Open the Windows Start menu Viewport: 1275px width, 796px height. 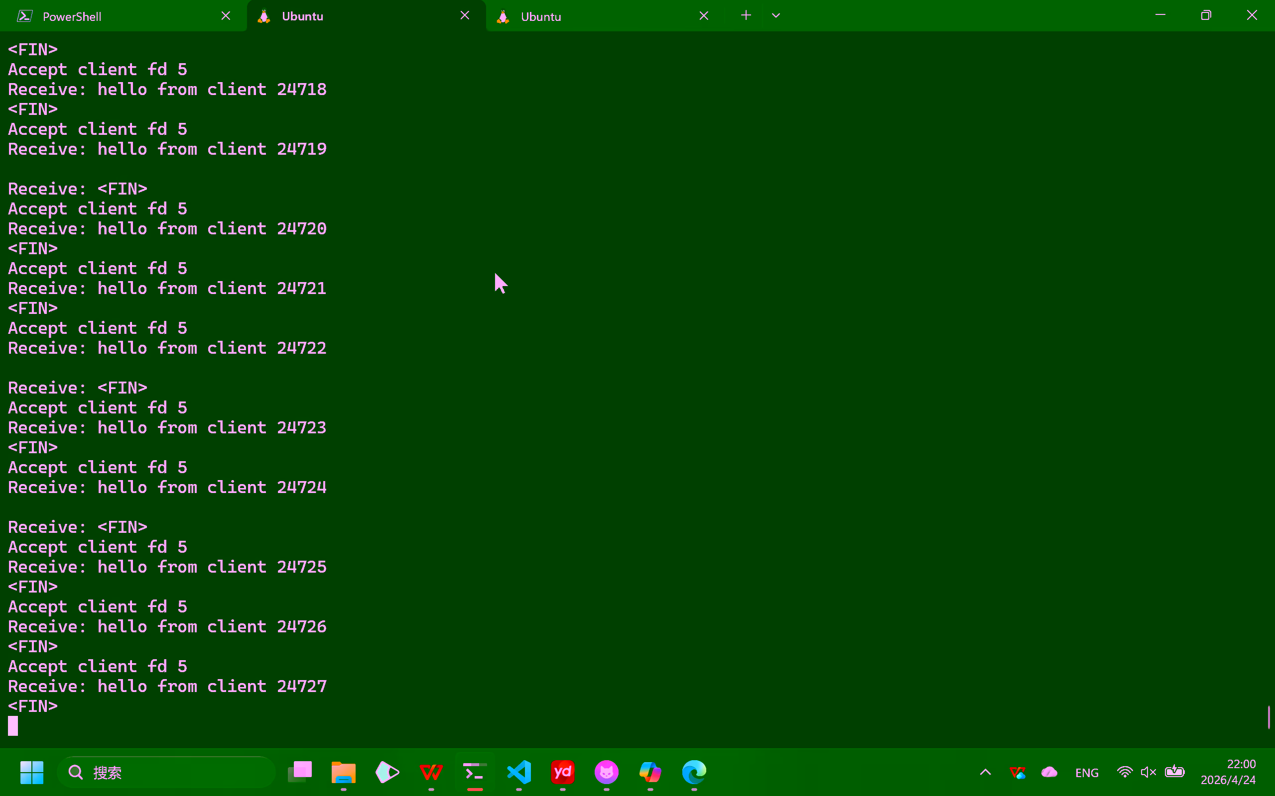(31, 772)
